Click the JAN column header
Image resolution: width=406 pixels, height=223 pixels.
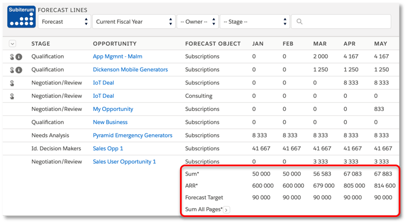258,44
